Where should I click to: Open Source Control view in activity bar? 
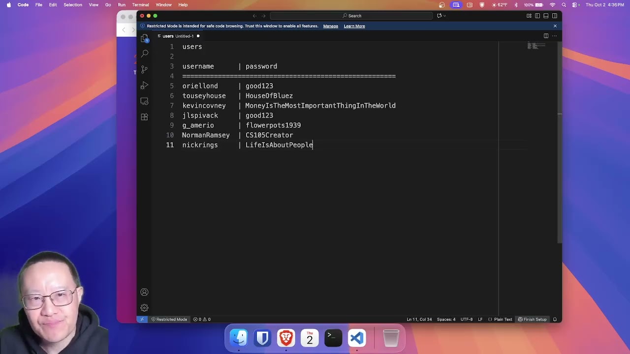point(144,69)
